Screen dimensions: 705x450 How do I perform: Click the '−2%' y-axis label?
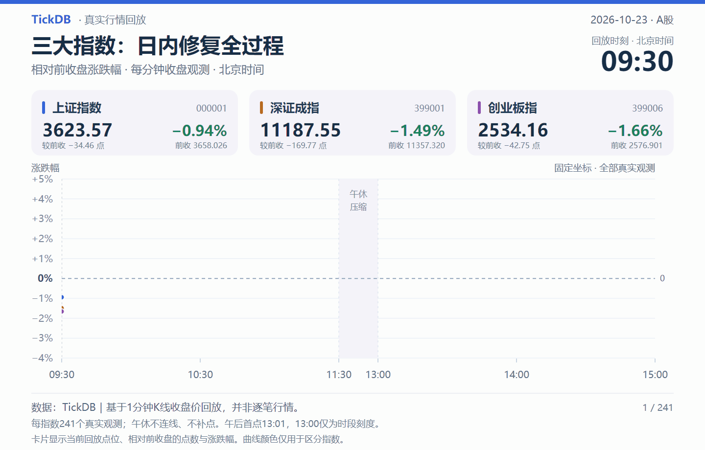pyautogui.click(x=43, y=318)
